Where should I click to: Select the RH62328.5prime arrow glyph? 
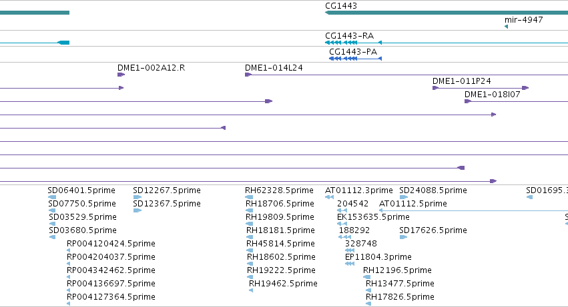click(249, 197)
